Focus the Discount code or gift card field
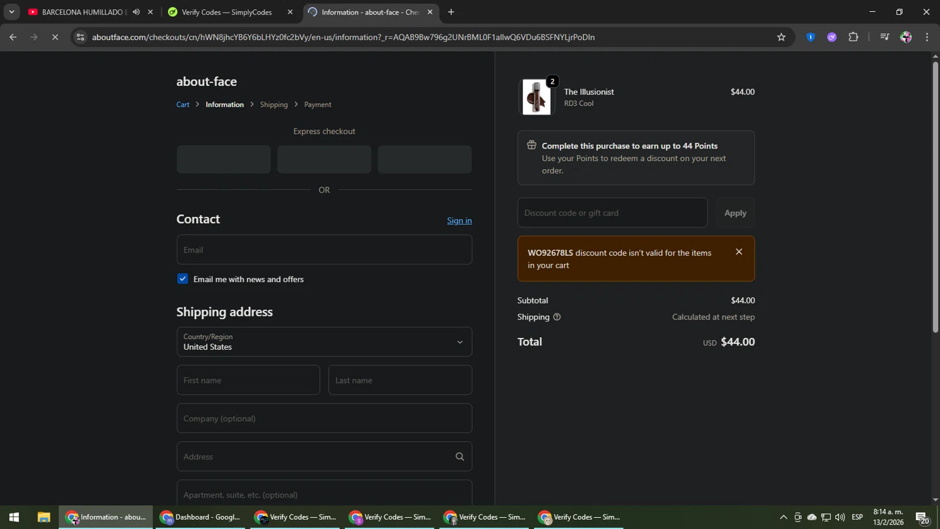This screenshot has width=940, height=529. [x=612, y=212]
